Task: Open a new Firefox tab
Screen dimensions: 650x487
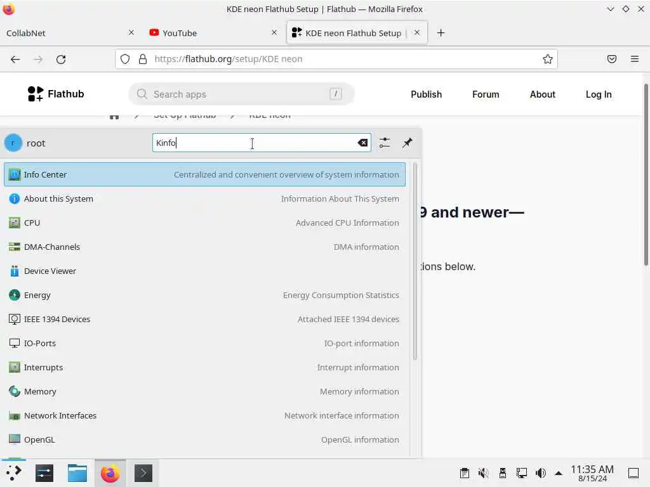Action: tap(441, 33)
